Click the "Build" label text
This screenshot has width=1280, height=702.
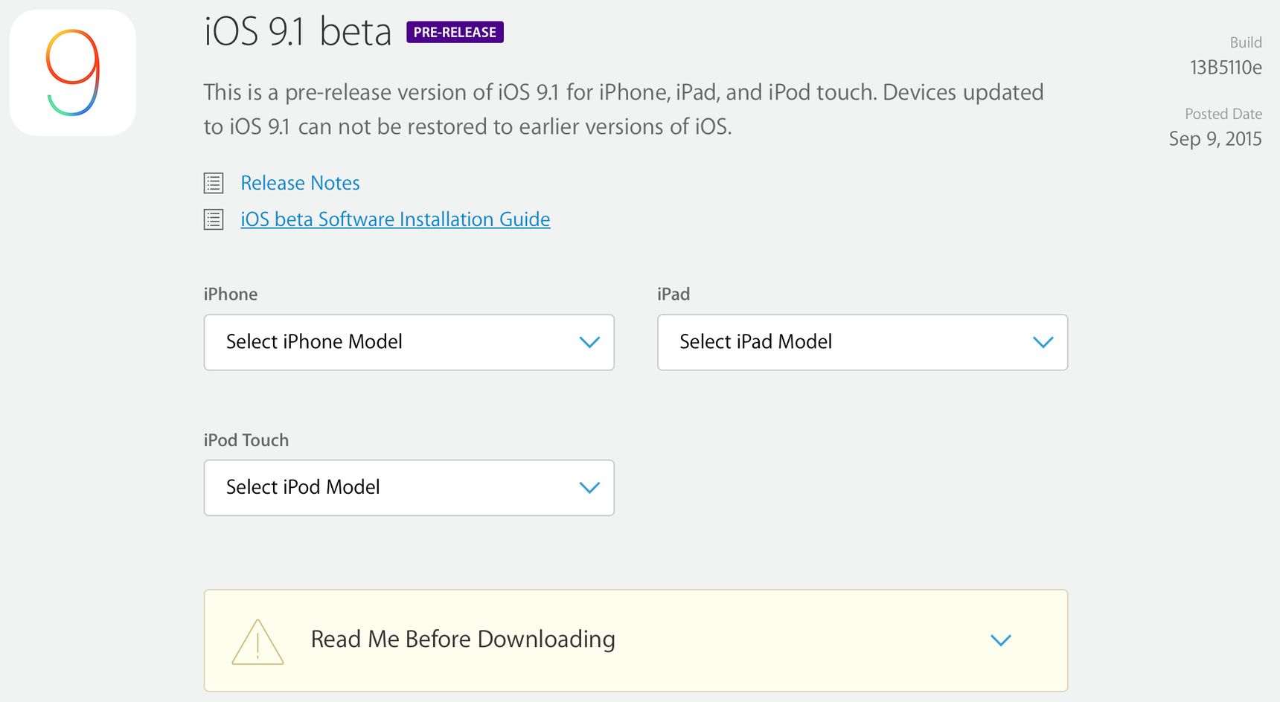(x=1246, y=42)
